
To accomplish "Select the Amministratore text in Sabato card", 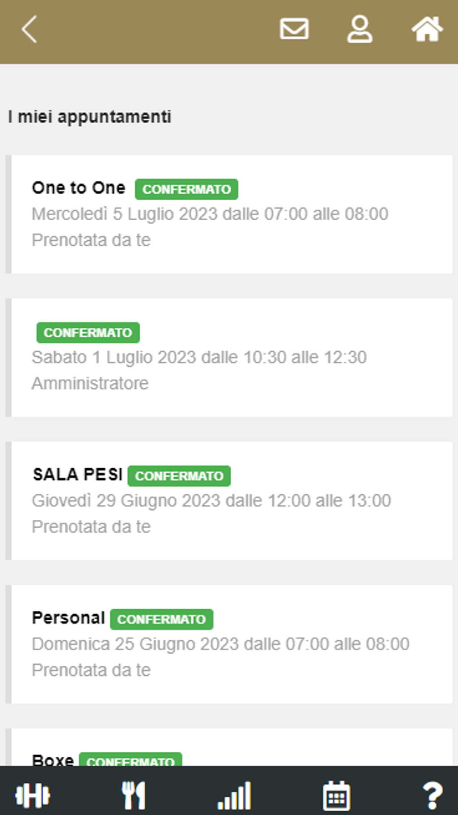I will pos(90,383).
